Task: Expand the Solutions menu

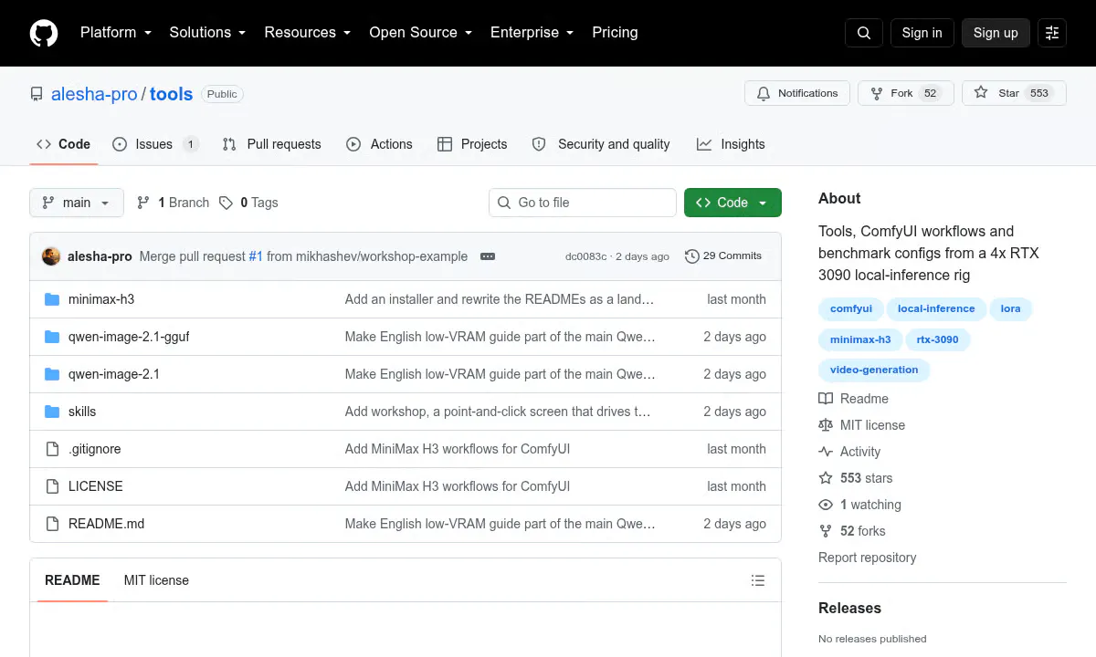Action: 207,33
